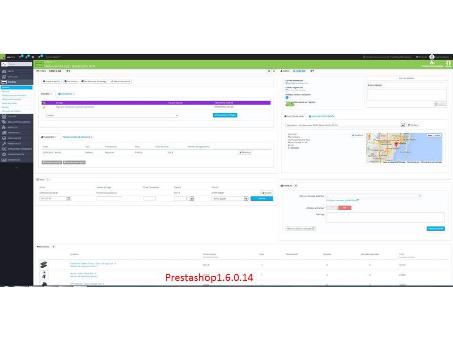Screen dimensions: 453x340
Task: Expand the "Elija un mensaje estándar" dropdown
Action: [373, 196]
